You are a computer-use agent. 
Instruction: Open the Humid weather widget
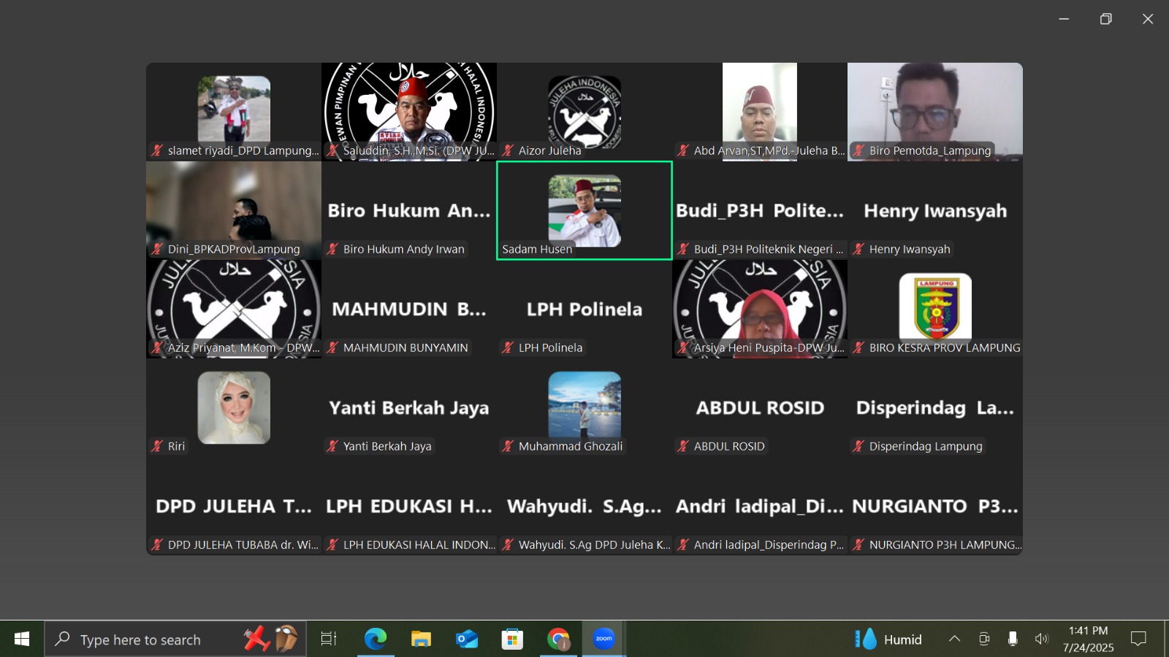point(888,639)
